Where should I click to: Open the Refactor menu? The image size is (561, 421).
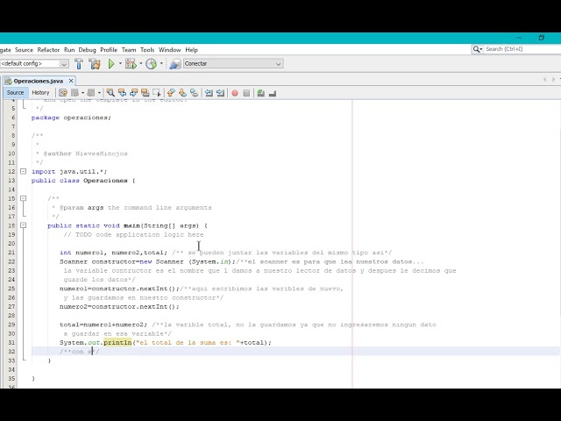point(48,50)
